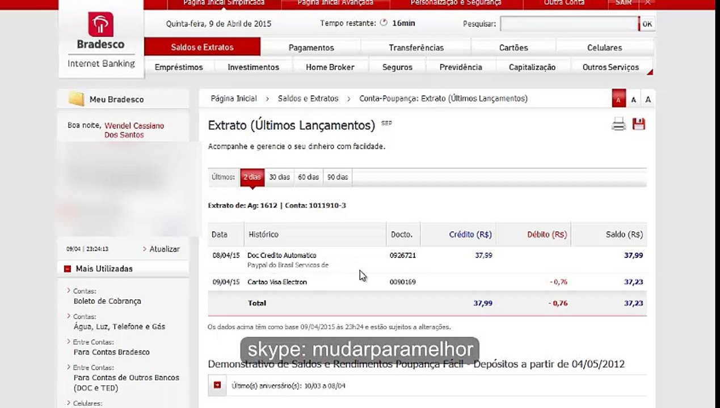
Task: Click the Cartao Visa Electron entry
Action: coord(277,282)
